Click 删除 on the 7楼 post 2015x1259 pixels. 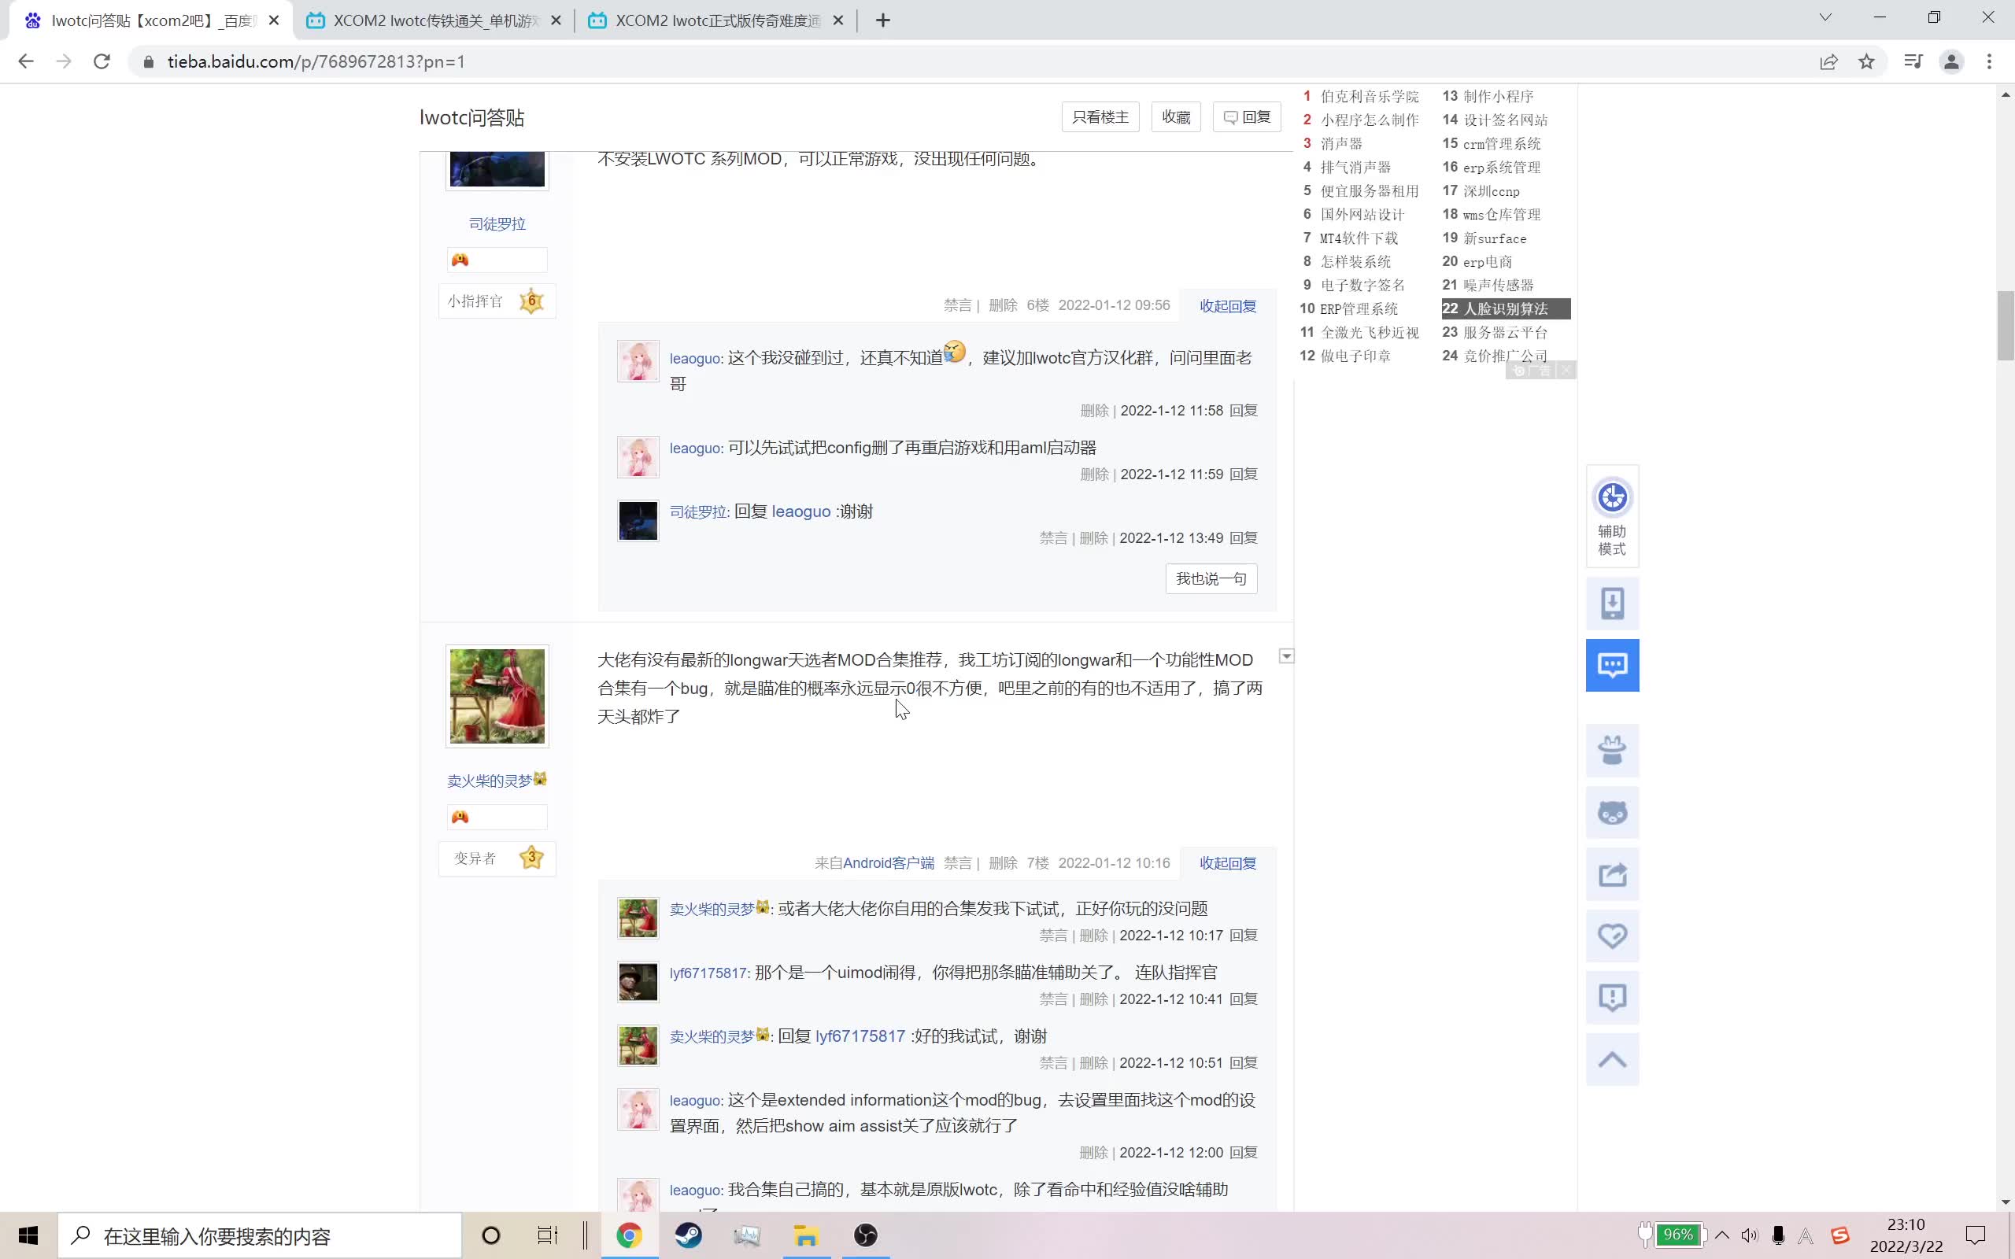[1003, 863]
